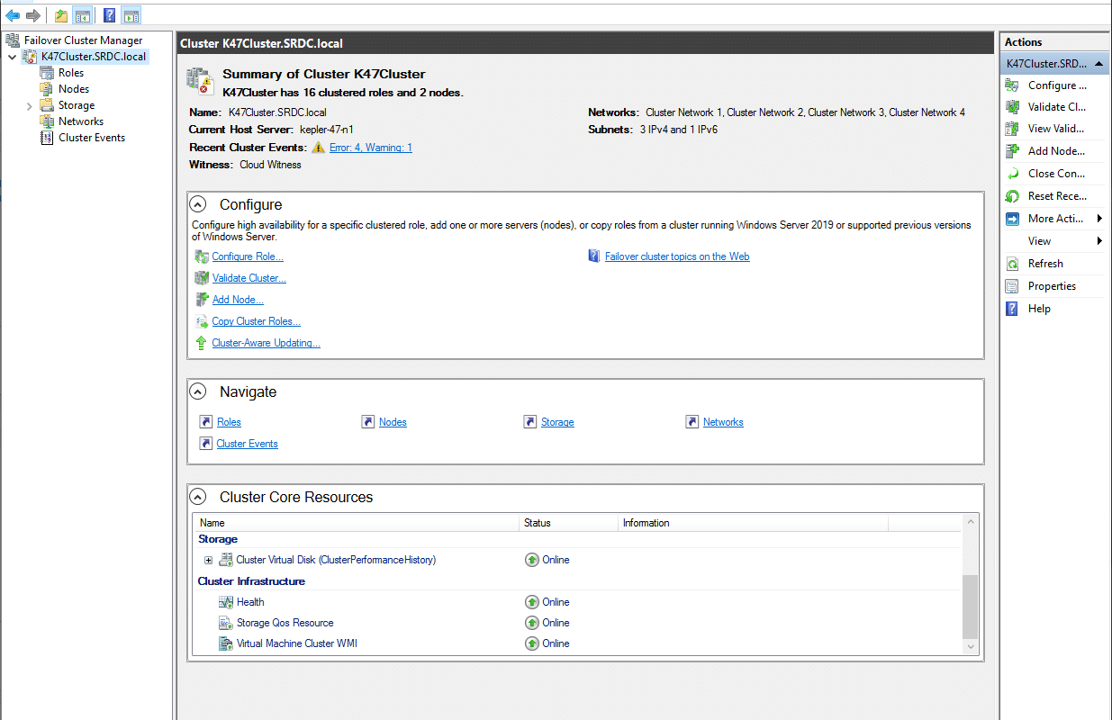Open the Validate Cluster... link
The height and width of the screenshot is (720, 1112).
coord(249,278)
